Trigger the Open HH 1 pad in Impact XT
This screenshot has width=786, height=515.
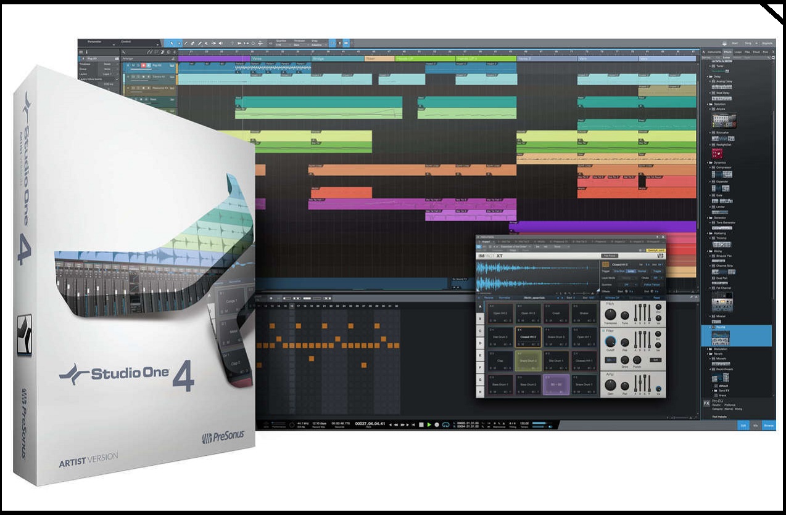[584, 337]
